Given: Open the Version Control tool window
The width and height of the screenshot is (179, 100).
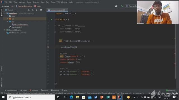Looking at the screenshot, I should 11,90.
